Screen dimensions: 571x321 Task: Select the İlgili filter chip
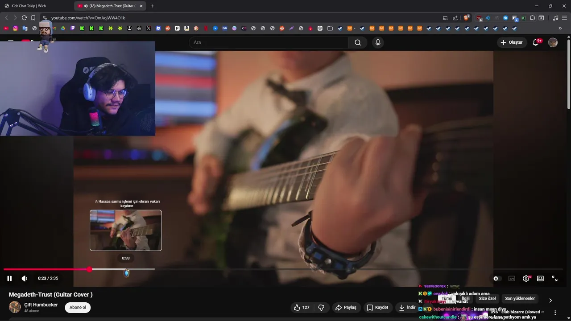[x=465, y=299]
